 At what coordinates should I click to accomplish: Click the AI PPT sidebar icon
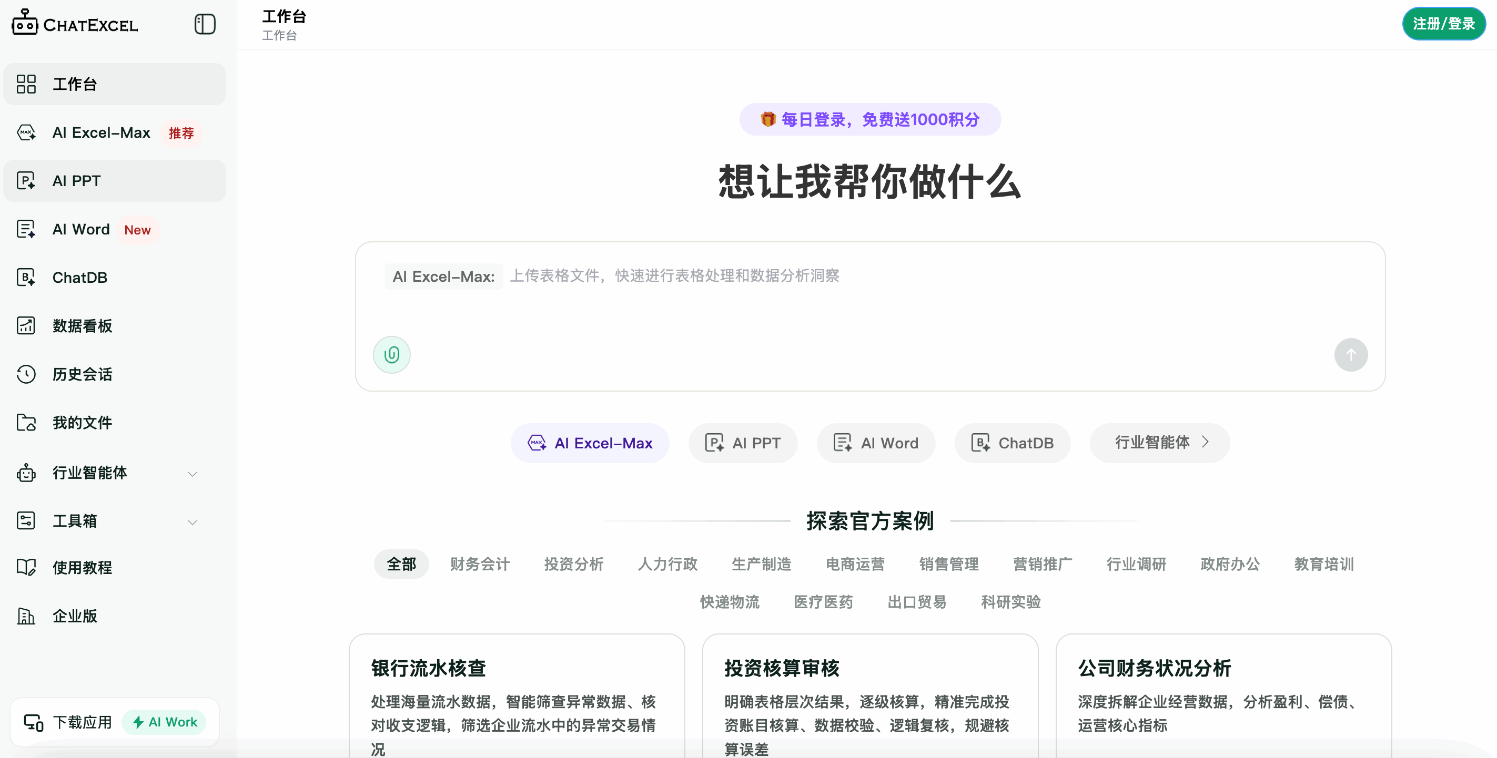(26, 181)
